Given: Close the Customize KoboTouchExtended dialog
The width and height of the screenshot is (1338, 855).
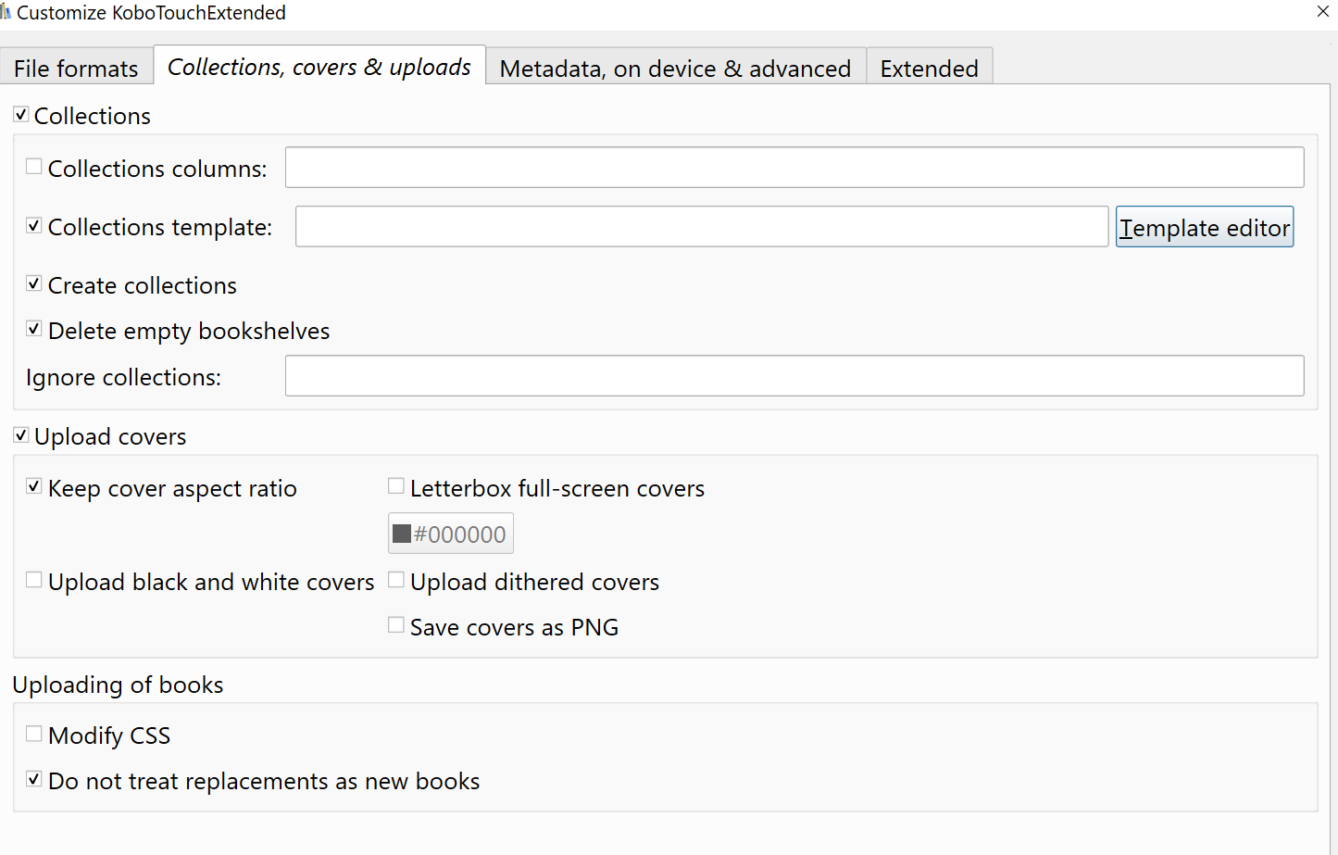Looking at the screenshot, I should 1323,11.
